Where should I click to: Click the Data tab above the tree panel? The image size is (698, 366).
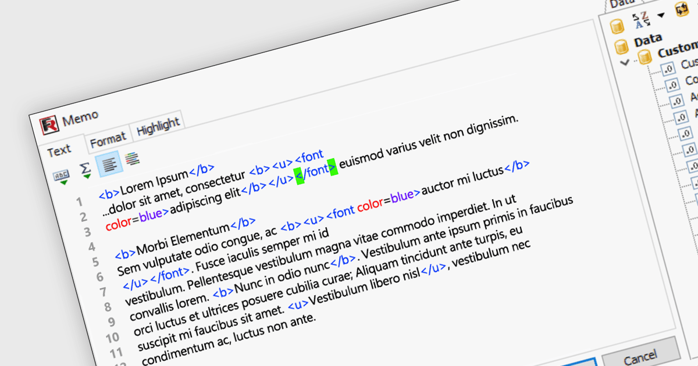pyautogui.click(x=622, y=3)
